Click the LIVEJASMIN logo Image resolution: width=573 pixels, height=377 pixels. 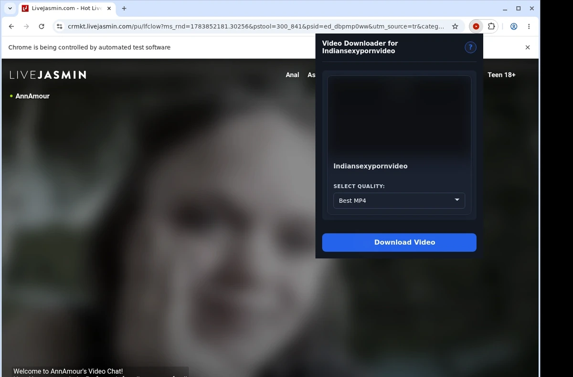tap(48, 75)
